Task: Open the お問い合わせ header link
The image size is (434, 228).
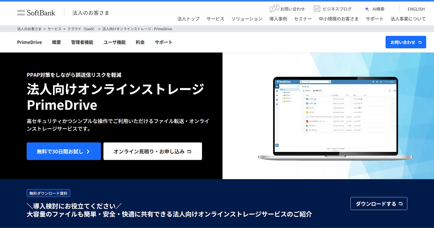Action: click(x=292, y=9)
